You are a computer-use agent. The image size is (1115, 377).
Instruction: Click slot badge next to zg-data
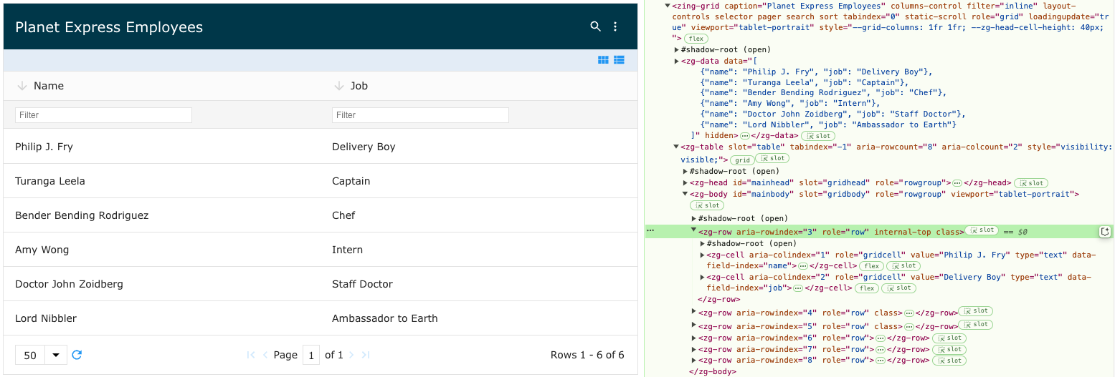coord(818,136)
